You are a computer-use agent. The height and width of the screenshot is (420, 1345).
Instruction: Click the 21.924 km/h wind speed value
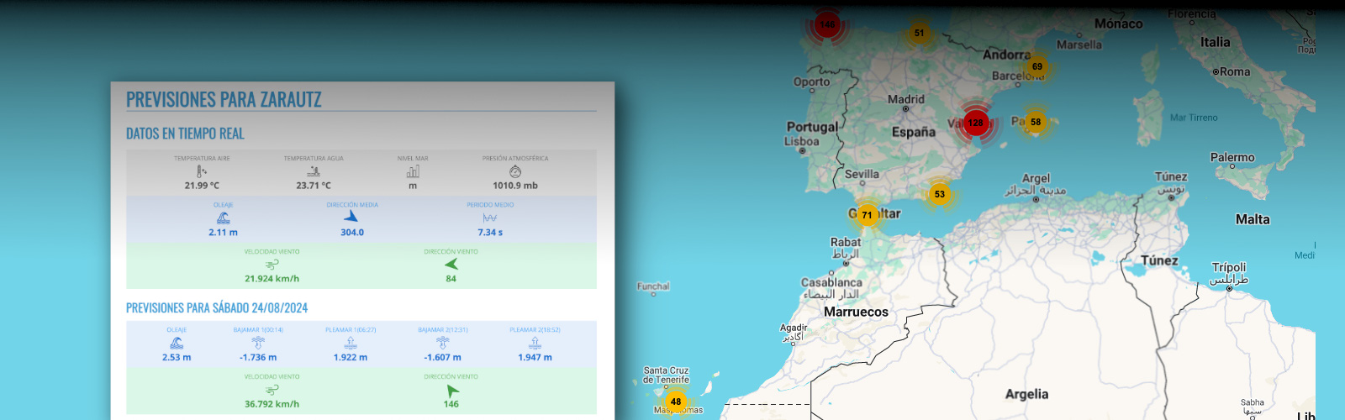pos(272,279)
